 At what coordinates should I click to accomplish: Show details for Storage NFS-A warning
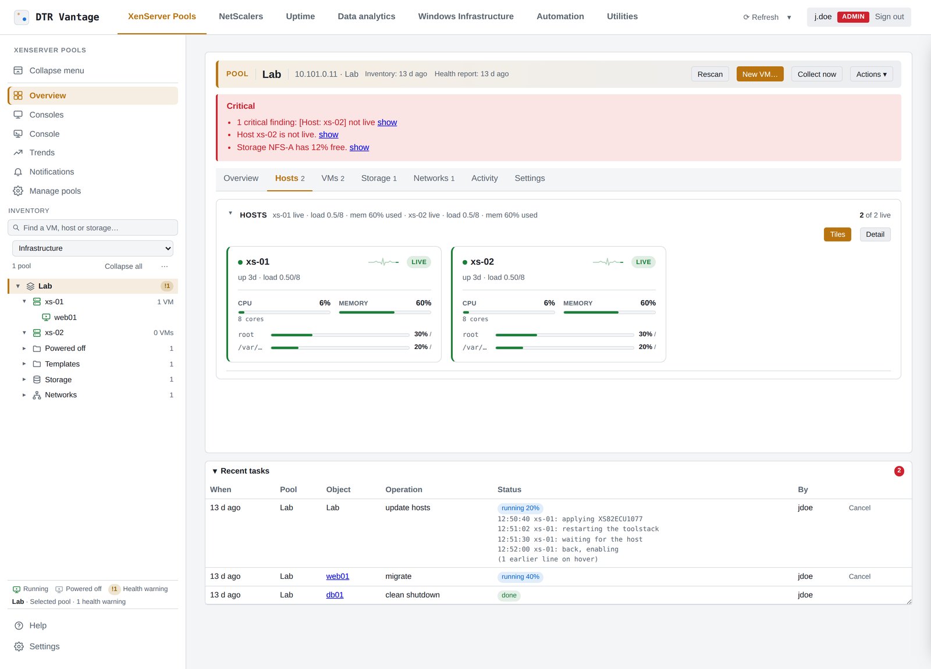coord(359,148)
